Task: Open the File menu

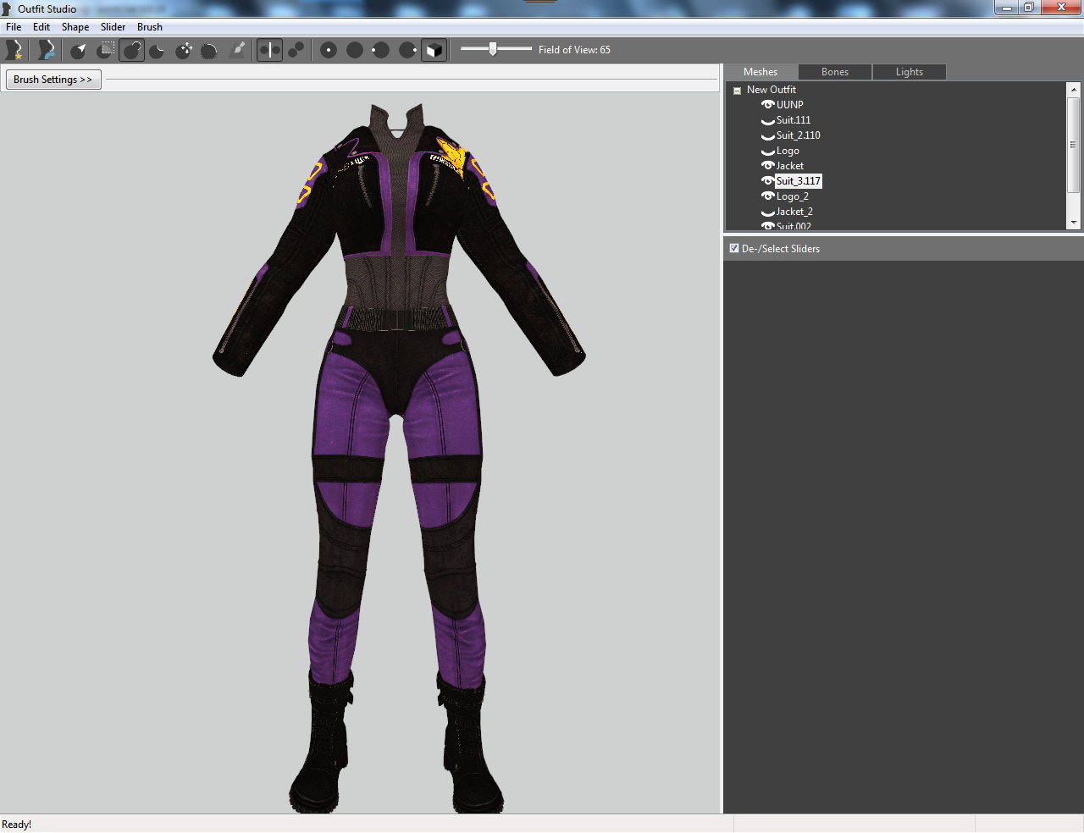Action: pyautogui.click(x=14, y=27)
